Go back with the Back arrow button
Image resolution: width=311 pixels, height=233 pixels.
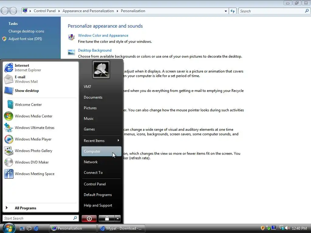point(4,11)
